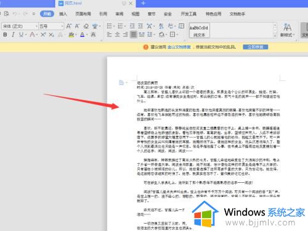Open the 引用 ribbon tab
Viewport: 308px width, 231px height.
pyautogui.click(x=103, y=14)
